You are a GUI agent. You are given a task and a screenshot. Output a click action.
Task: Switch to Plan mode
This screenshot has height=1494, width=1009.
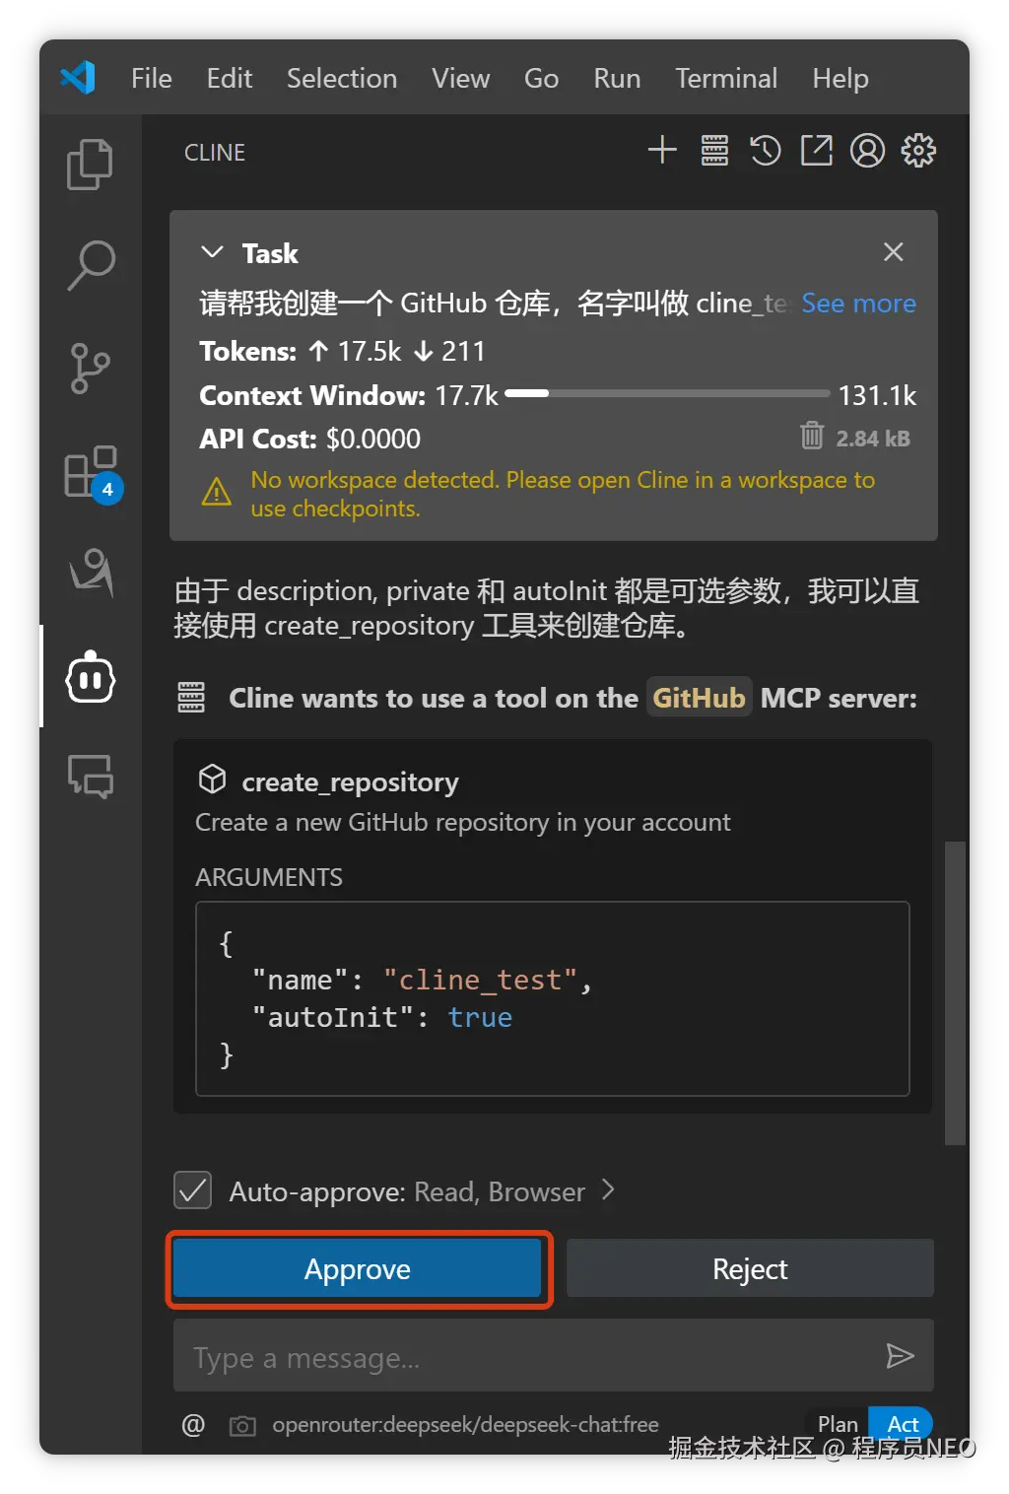[x=838, y=1424]
